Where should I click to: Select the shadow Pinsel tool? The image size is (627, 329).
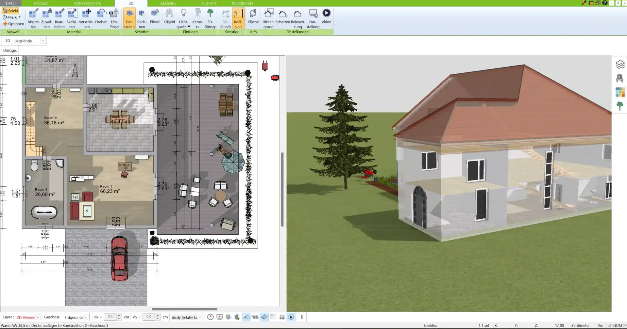tap(155, 16)
